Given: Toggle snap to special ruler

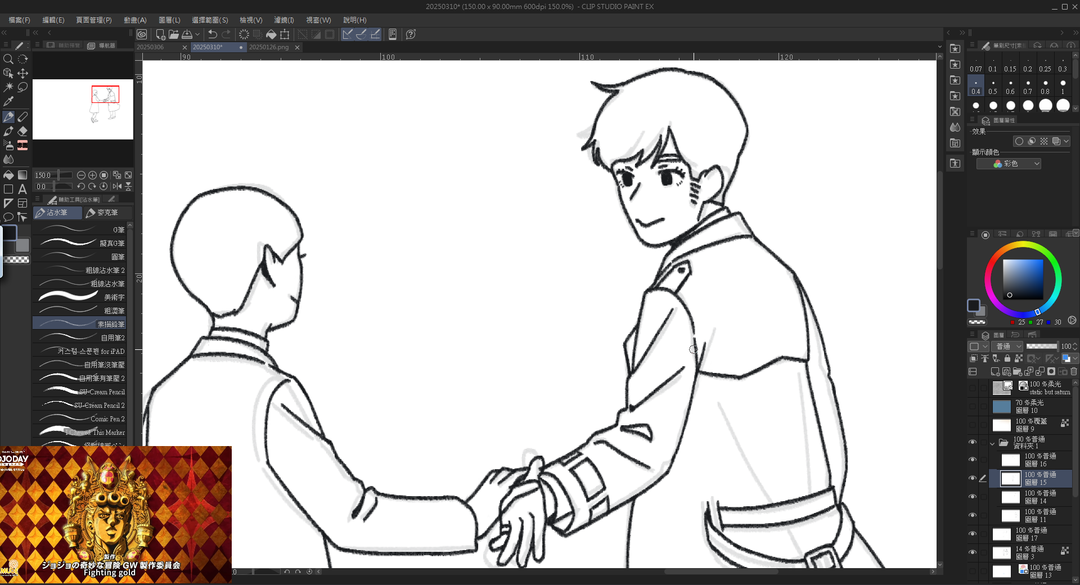Looking at the screenshot, I should click(x=361, y=34).
